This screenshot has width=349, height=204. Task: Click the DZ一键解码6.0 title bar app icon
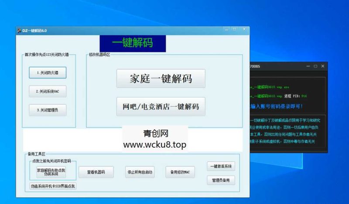(x=19, y=31)
